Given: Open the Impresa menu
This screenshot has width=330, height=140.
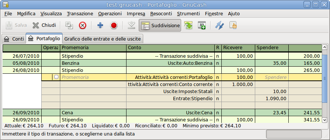Looking at the screenshot, I should (x=136, y=14).
